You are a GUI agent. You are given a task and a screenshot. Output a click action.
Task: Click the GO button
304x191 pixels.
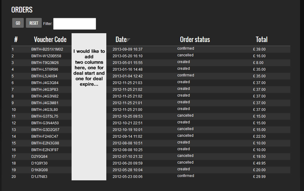(18, 23)
